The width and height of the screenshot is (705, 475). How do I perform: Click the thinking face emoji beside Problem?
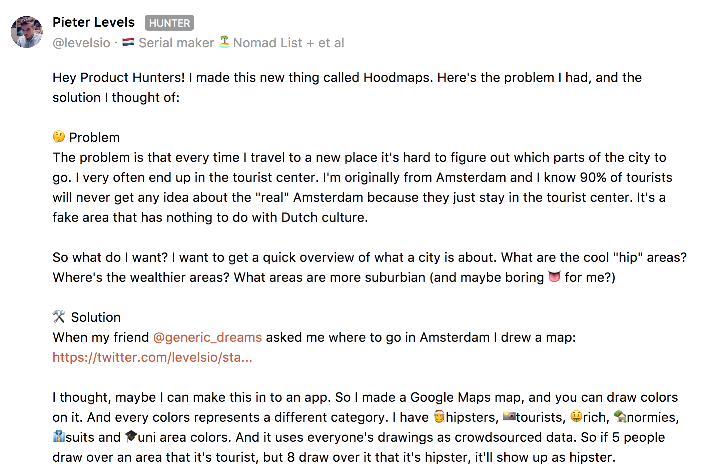tap(59, 137)
